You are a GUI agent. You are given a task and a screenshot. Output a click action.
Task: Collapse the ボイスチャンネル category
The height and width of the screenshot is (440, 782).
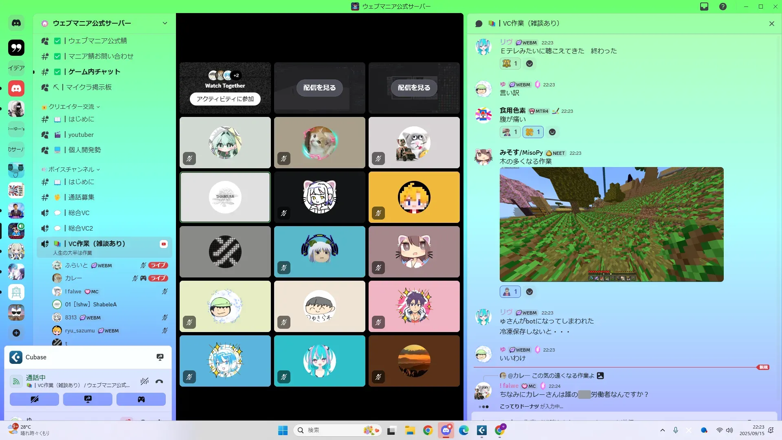[x=71, y=169]
